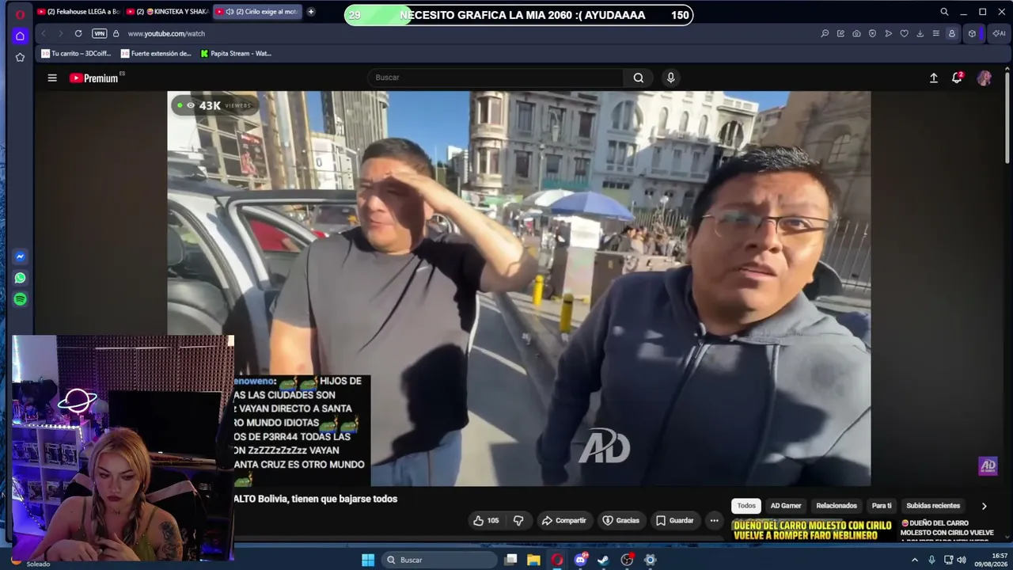
Task: Open the taskbar clock and date
Action: coord(992,560)
